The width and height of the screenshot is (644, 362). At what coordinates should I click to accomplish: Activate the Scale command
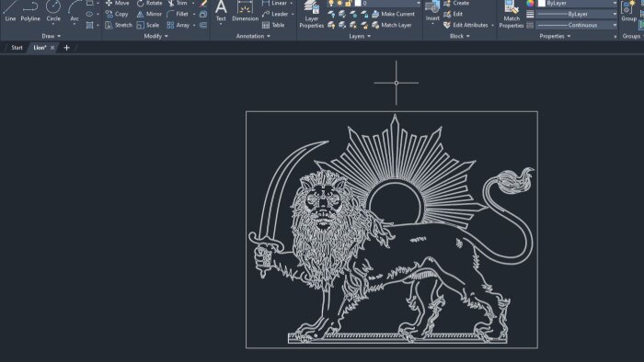[148, 25]
